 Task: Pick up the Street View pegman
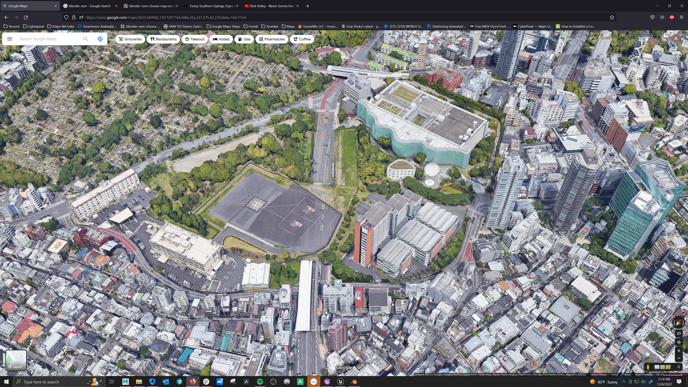click(648, 367)
